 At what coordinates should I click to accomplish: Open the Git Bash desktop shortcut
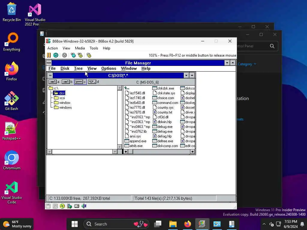pos(12,101)
